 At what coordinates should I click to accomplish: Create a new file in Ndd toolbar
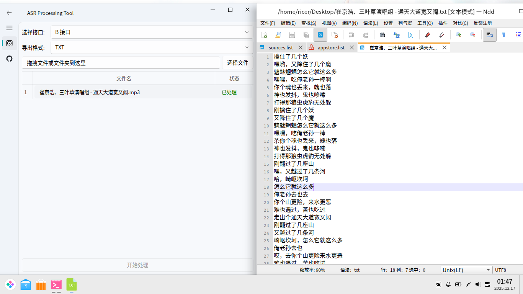tap(264, 35)
